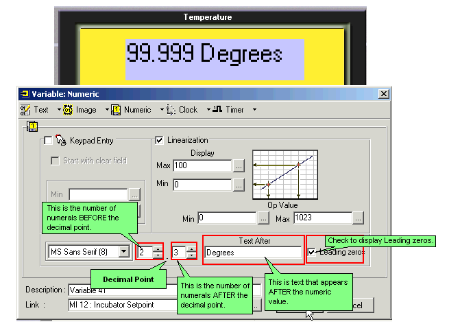Select the Image variable icon
The width and height of the screenshot is (449, 324).
pyautogui.click(x=68, y=110)
